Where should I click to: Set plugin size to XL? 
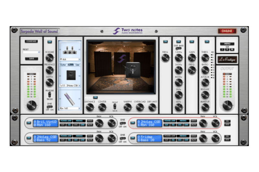click(x=232, y=50)
